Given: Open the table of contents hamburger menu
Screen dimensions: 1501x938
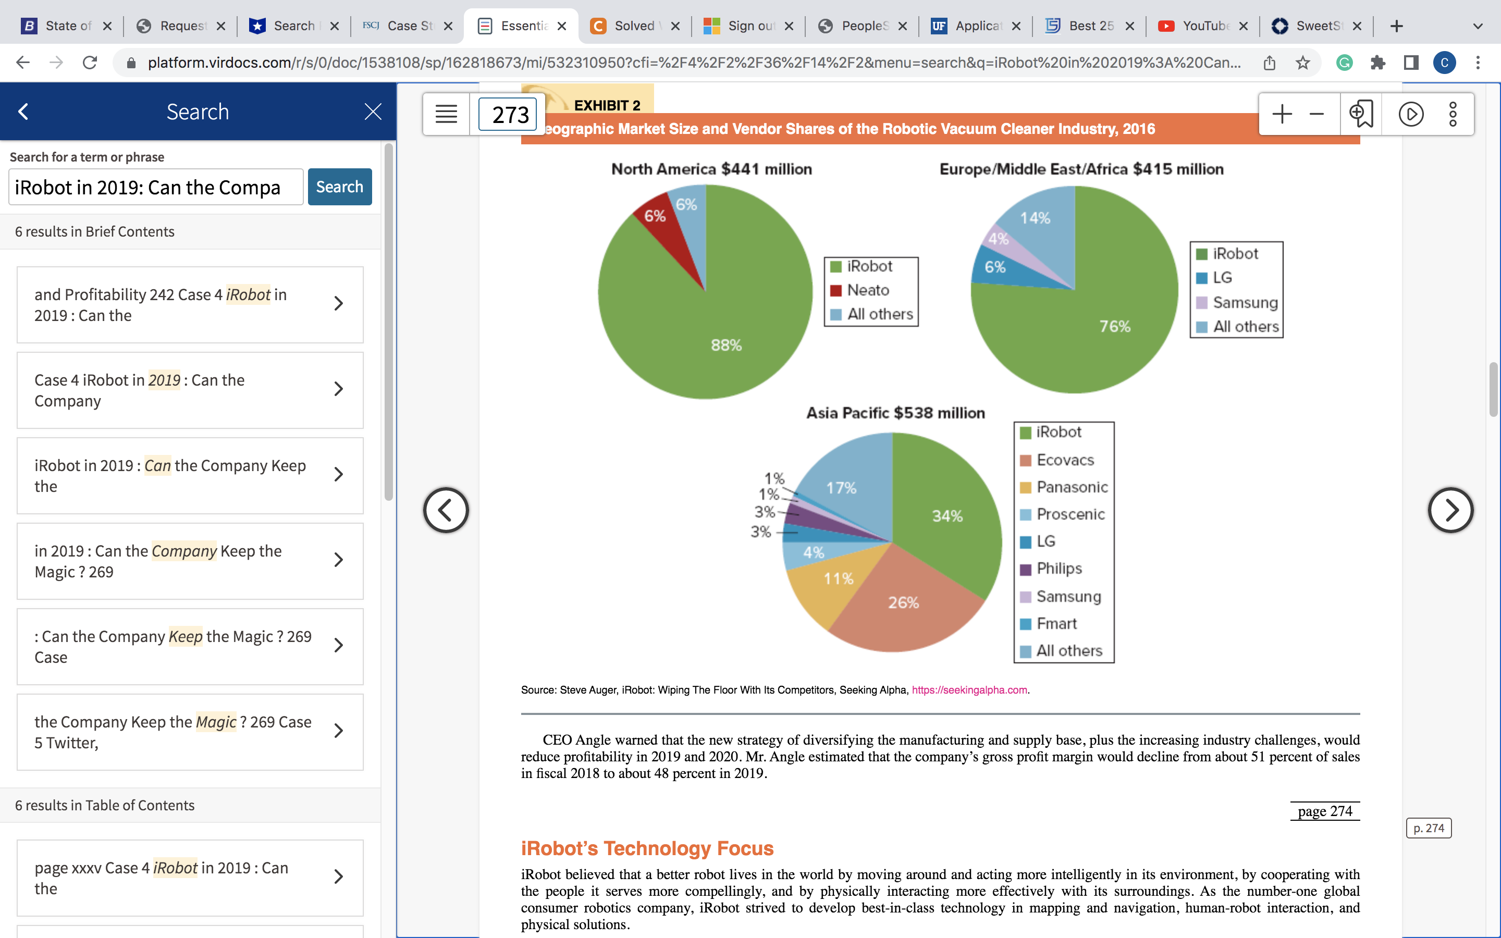Looking at the screenshot, I should point(446,114).
